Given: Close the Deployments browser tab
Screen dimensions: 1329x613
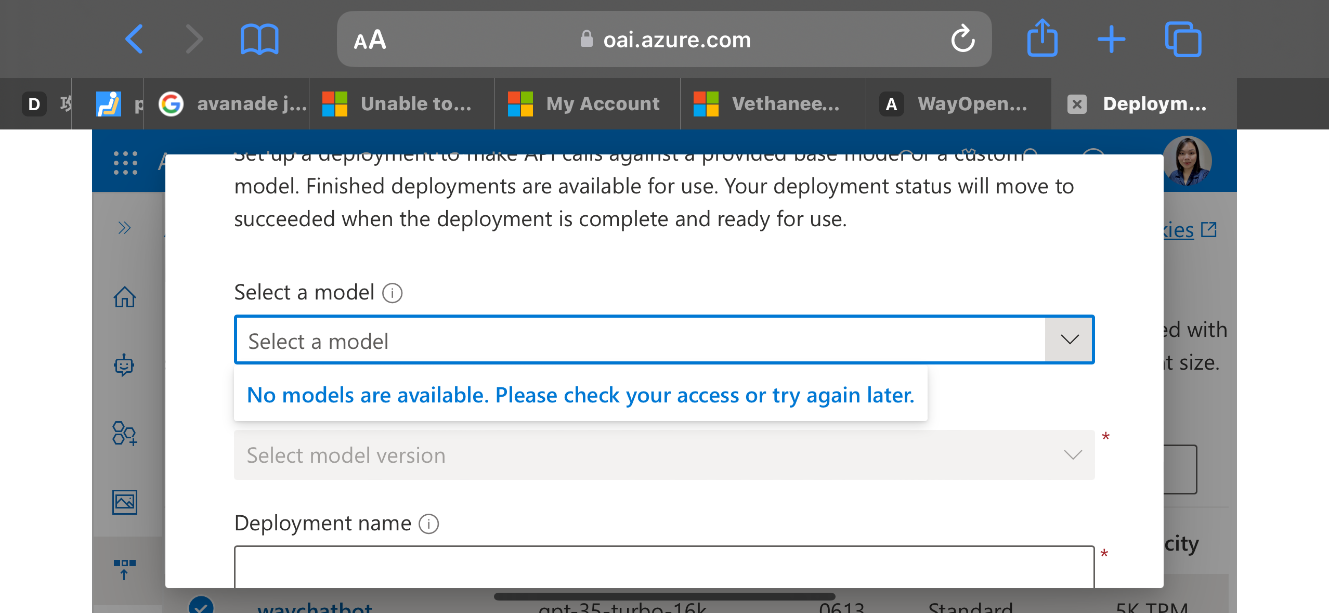Looking at the screenshot, I should [1076, 104].
